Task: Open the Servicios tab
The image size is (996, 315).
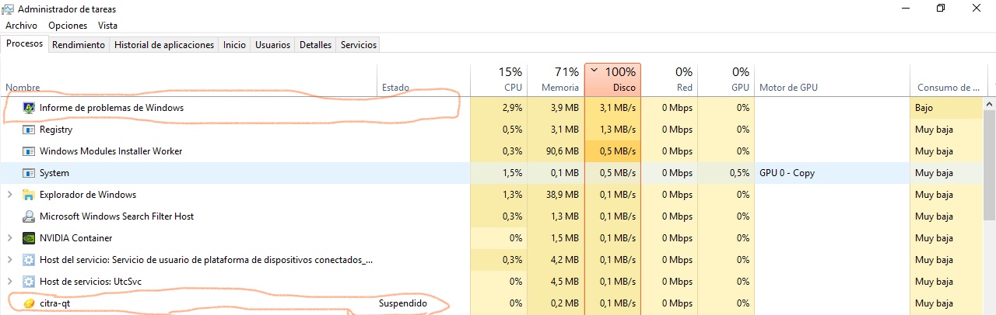Action: click(359, 45)
